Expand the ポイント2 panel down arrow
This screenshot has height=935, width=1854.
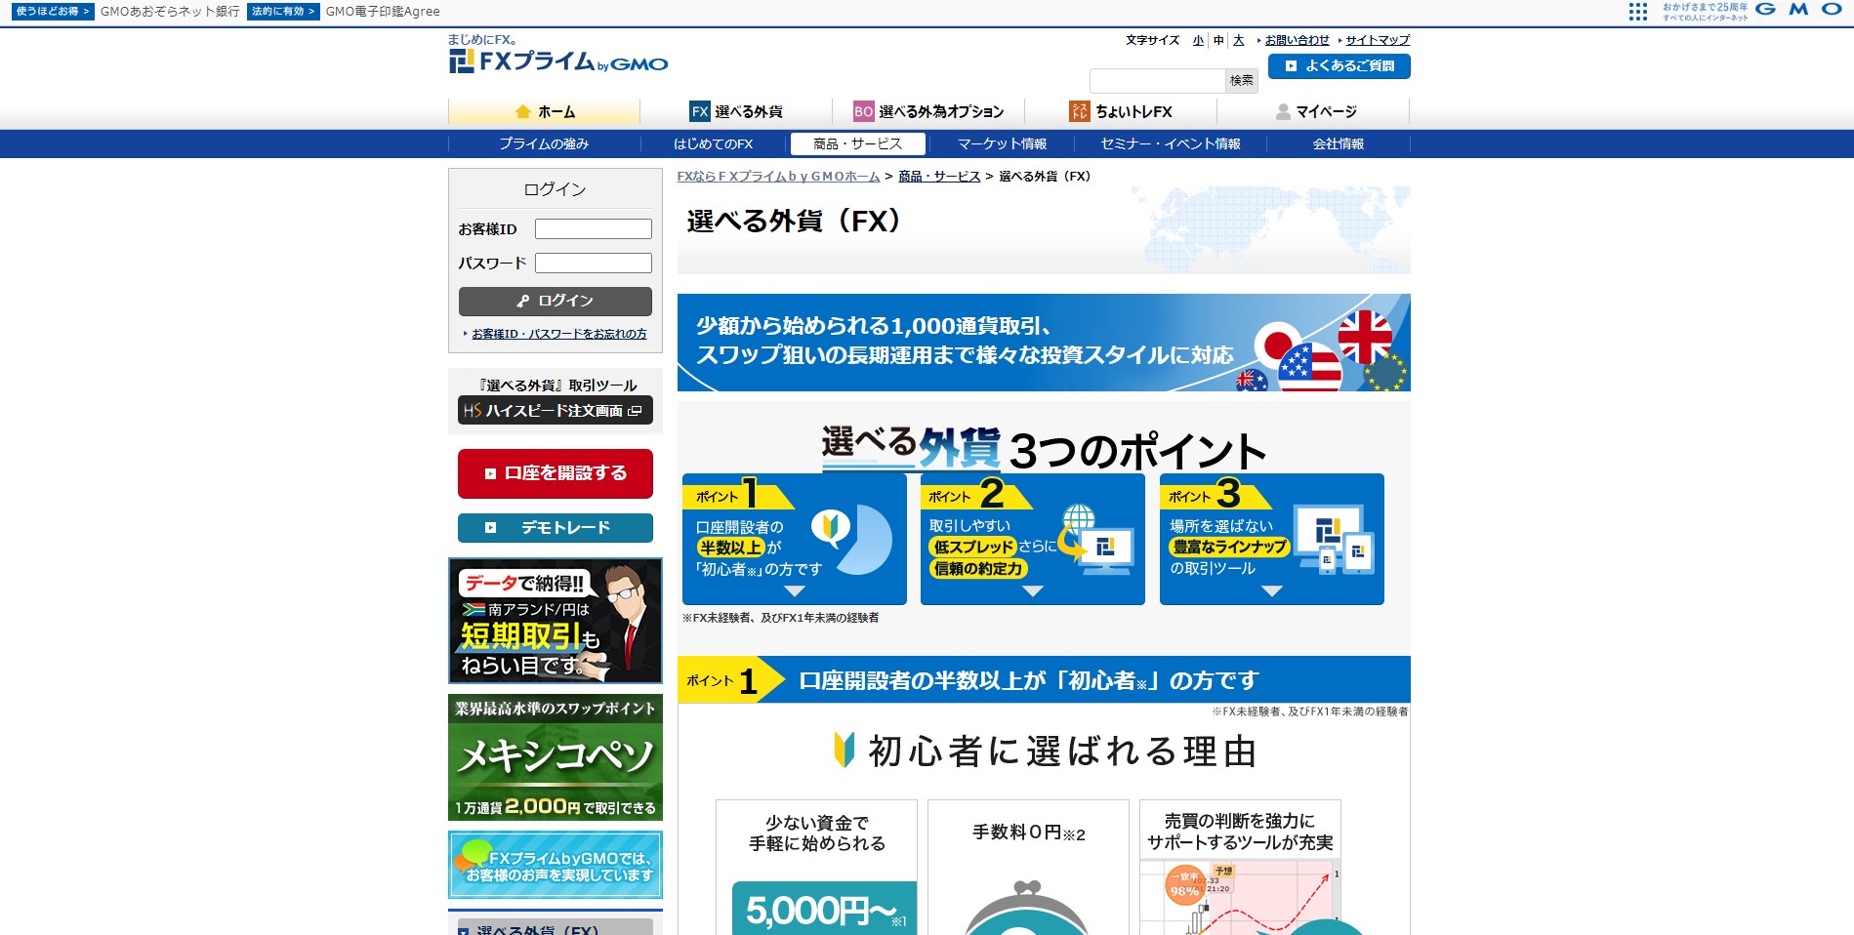(x=1033, y=590)
